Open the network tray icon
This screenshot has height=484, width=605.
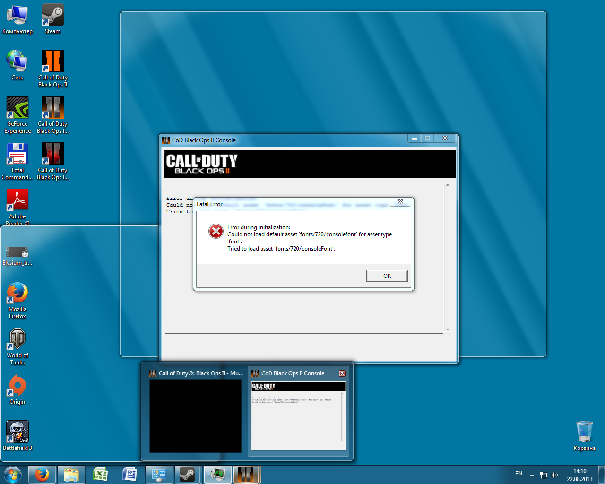[544, 475]
